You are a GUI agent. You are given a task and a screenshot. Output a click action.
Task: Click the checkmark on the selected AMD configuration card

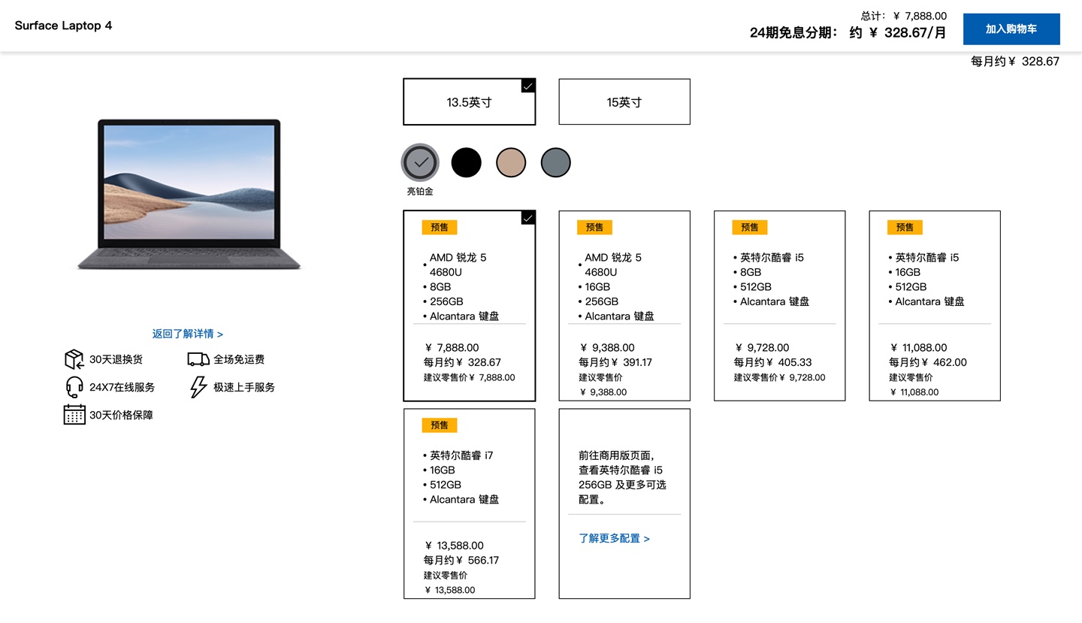coord(527,218)
